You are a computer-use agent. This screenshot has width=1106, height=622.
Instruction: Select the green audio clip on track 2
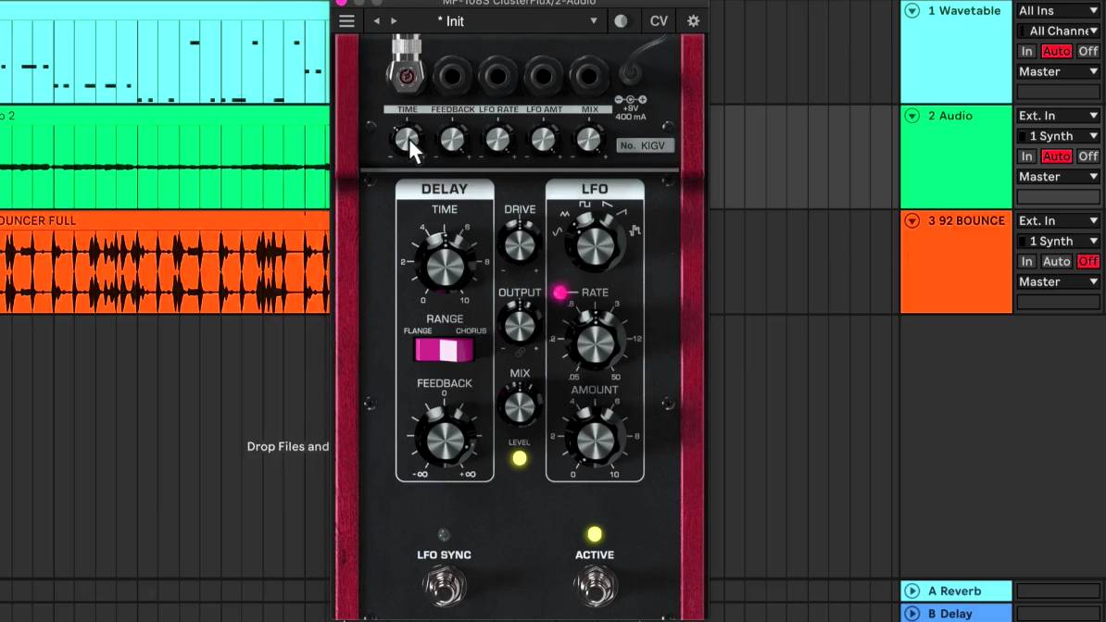pos(164,156)
